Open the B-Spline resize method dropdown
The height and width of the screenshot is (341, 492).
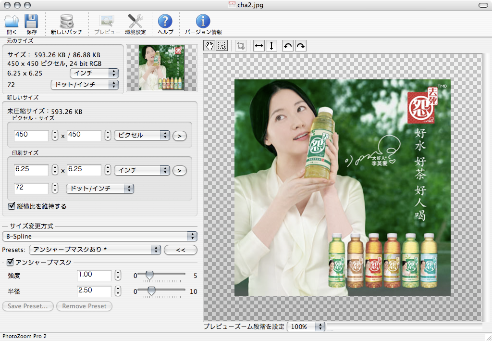tap(99, 236)
